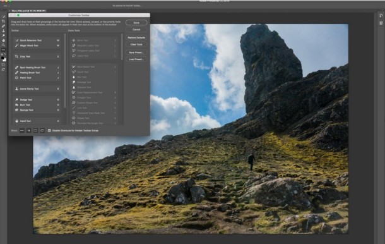Pick Magic Wand Tool row in Toolbar list
The width and height of the screenshot is (385, 244).
37,46
